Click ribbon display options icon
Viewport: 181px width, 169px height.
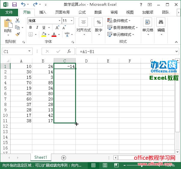click(150, 5)
